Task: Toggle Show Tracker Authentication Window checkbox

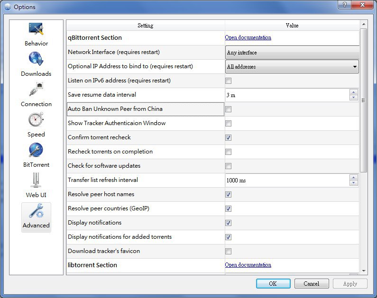Action: (229, 124)
